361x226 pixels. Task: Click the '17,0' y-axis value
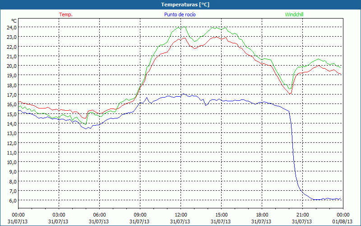pos(12,94)
